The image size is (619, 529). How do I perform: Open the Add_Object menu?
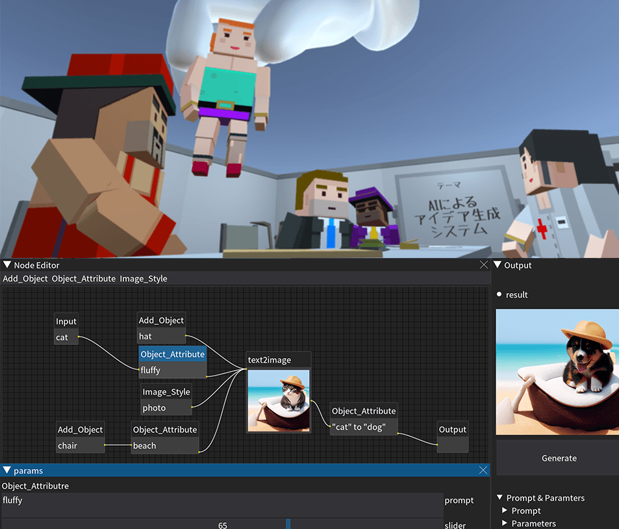coord(25,278)
